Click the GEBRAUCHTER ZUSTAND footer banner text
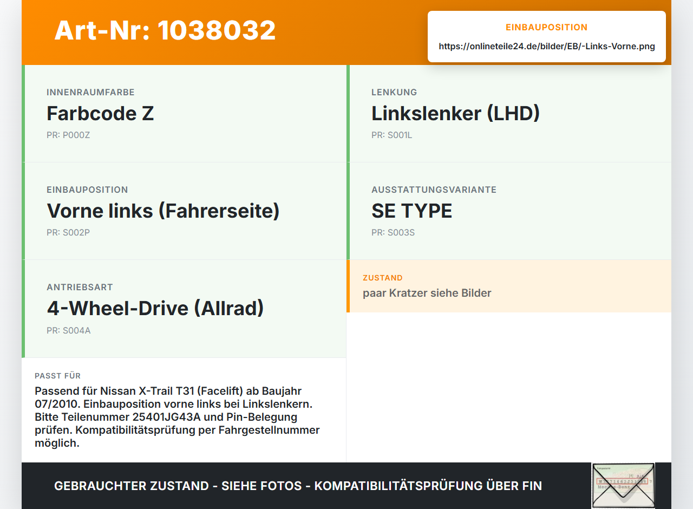 click(298, 486)
